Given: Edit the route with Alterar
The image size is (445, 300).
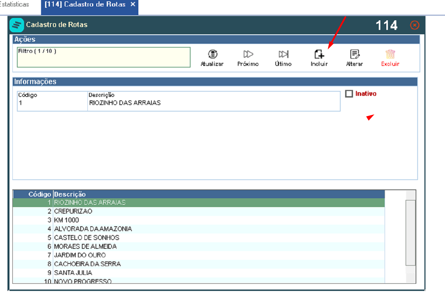Looking at the screenshot, I should point(354,58).
